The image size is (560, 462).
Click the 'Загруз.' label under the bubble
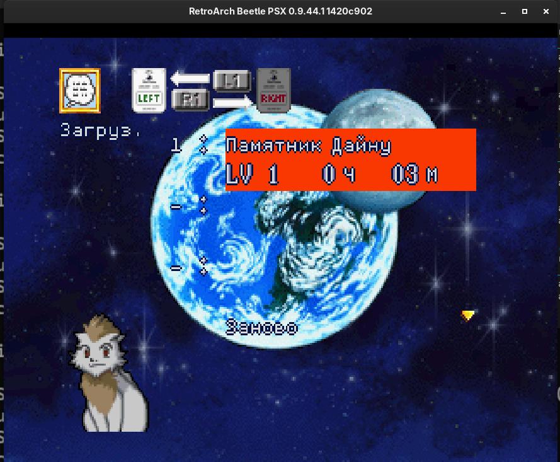coord(100,130)
